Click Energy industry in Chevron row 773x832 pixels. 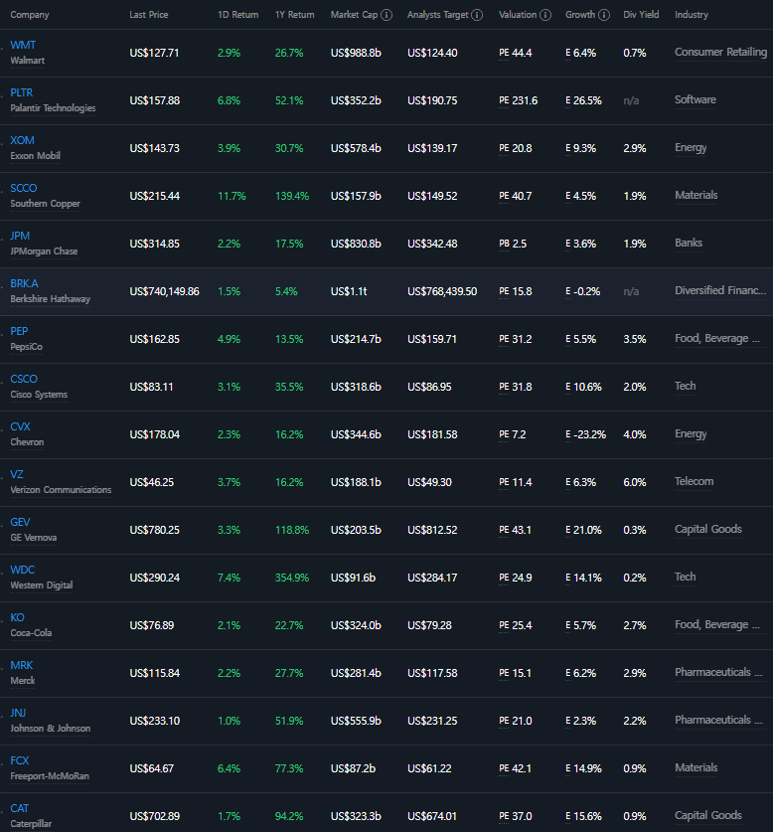tap(691, 434)
